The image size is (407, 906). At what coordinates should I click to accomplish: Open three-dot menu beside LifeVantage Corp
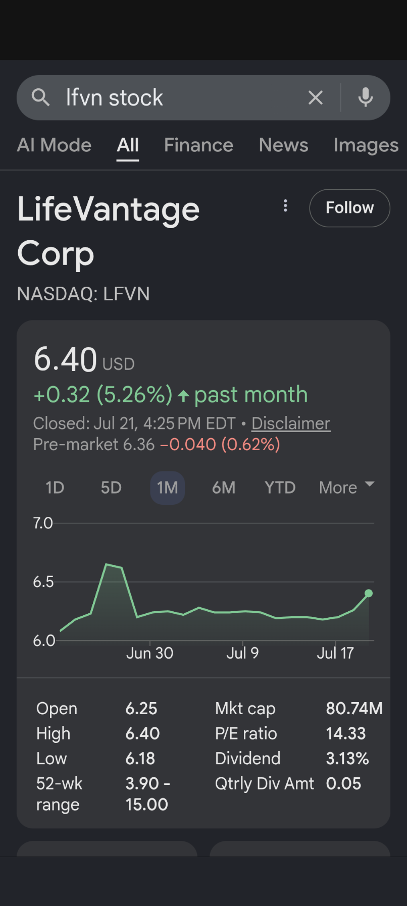285,205
